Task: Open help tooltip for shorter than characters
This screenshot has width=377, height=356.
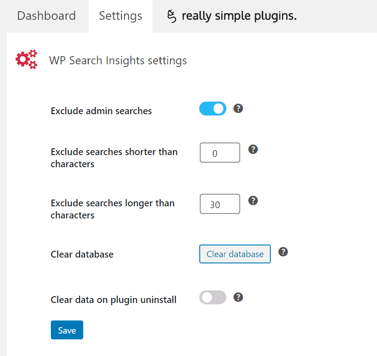Action: tap(253, 149)
